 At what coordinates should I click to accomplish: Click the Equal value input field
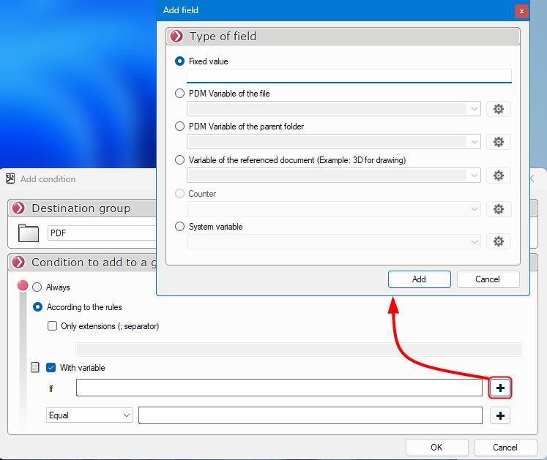[x=310, y=415]
